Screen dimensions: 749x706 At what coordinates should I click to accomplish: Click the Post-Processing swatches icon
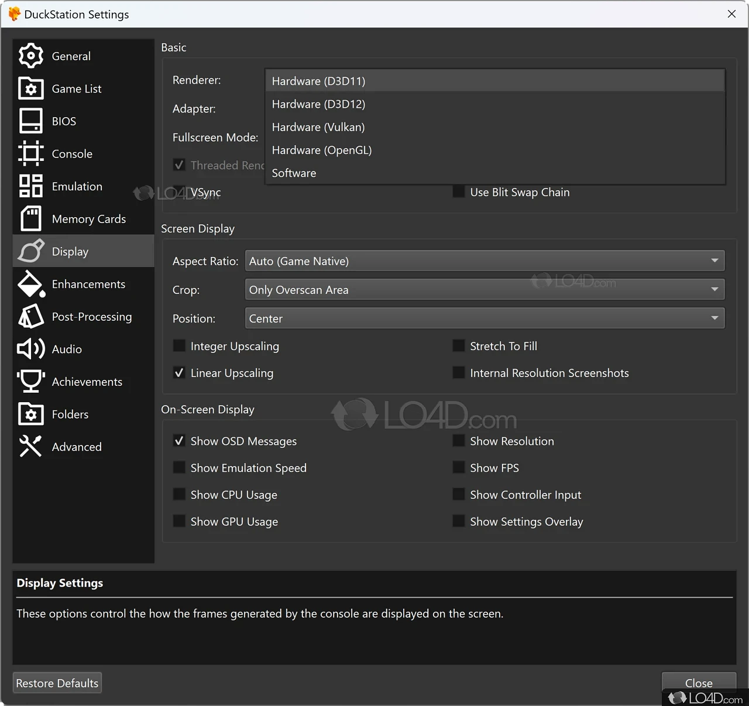point(31,317)
